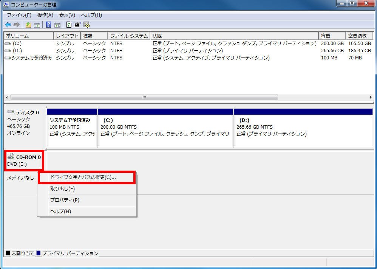
Task: Sort by the 空き領域 column header
Action: [x=359, y=36]
